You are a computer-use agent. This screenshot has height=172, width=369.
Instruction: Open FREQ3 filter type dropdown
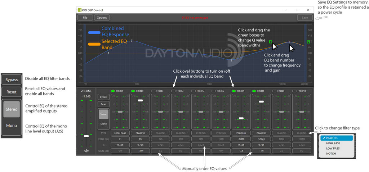click(160, 133)
